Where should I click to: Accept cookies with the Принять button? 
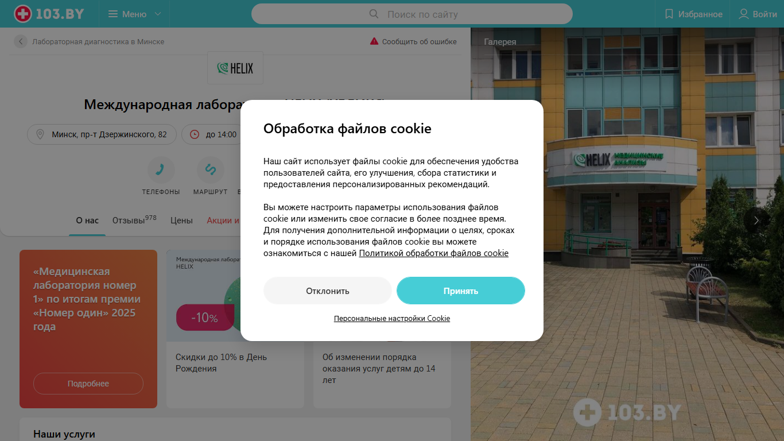point(461,291)
